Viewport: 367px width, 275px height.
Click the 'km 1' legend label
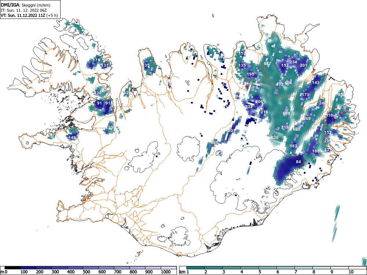click(x=184, y=272)
